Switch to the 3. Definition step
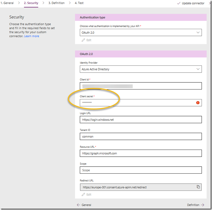 [x=56, y=3]
